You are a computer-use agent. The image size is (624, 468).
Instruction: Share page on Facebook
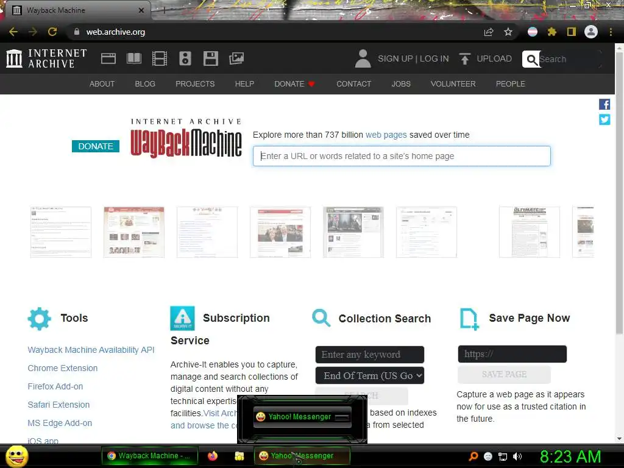coord(604,104)
